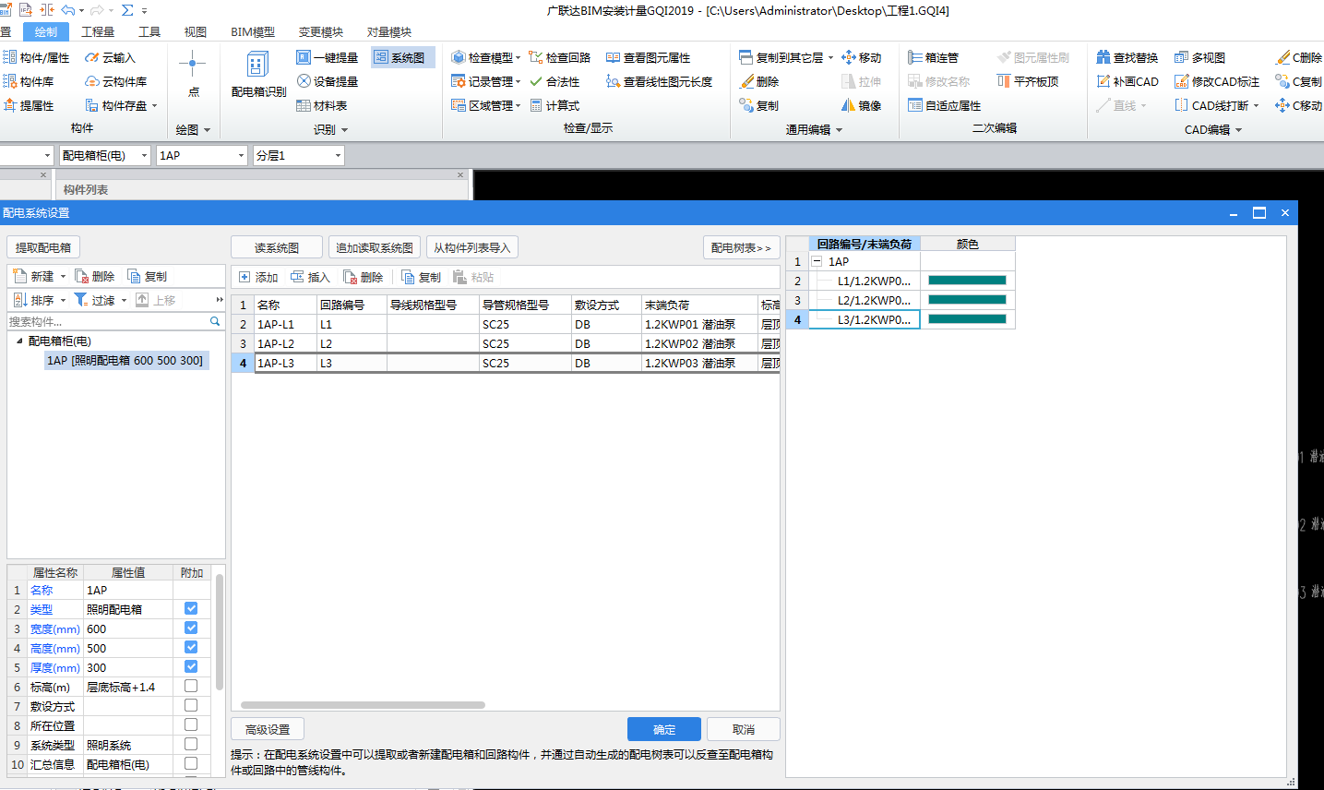Open the 查找替换 tool
This screenshot has width=1324, height=790.
click(1127, 57)
